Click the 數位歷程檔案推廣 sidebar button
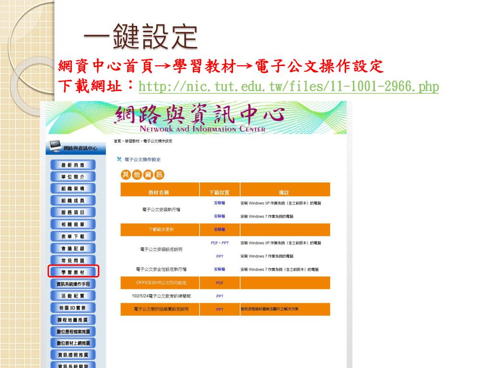The image size is (491, 368). pos(73,332)
